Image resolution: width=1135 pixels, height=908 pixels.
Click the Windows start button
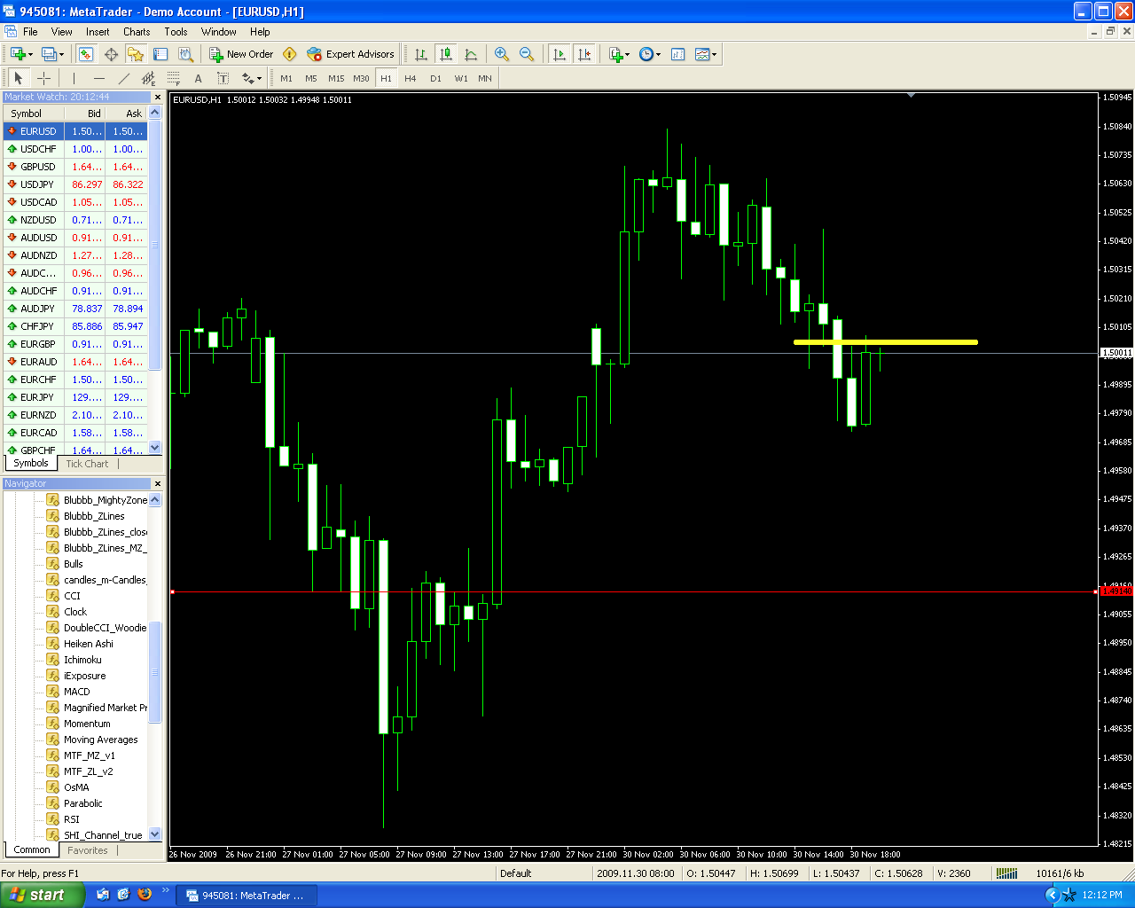tap(43, 895)
